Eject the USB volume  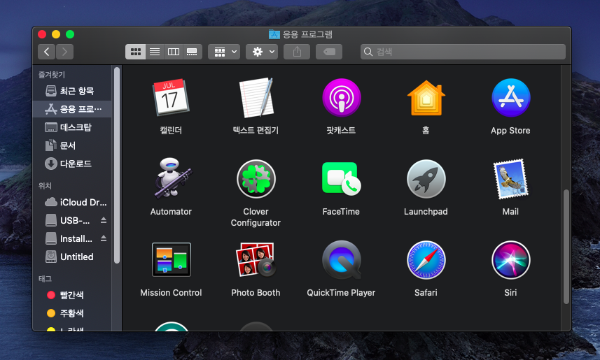[x=104, y=220]
